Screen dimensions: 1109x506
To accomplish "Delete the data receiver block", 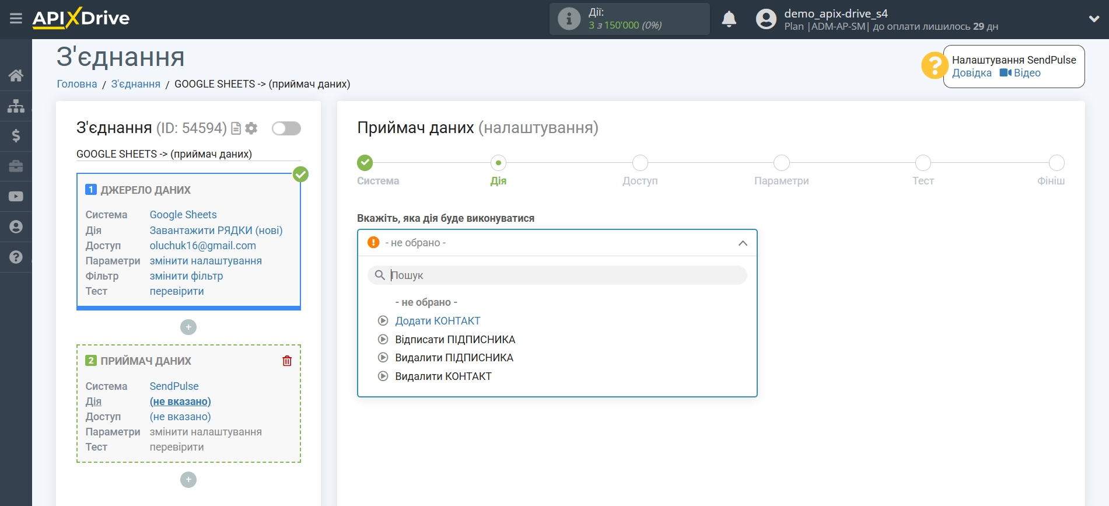I will click(x=287, y=361).
